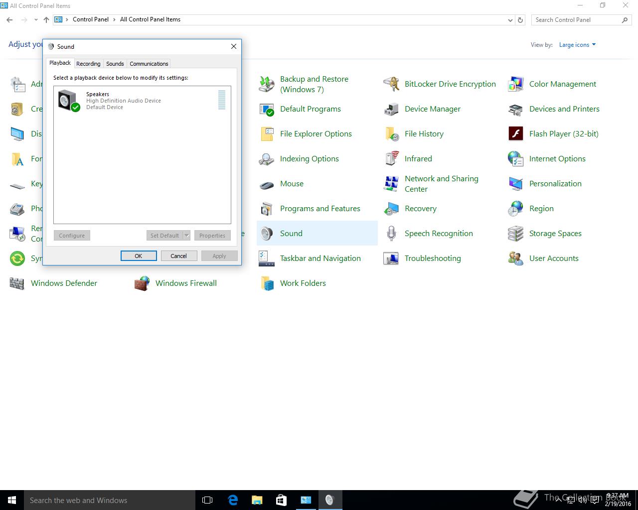Open Backup and Restore icon
This screenshot has height=510, width=638.
(267, 84)
